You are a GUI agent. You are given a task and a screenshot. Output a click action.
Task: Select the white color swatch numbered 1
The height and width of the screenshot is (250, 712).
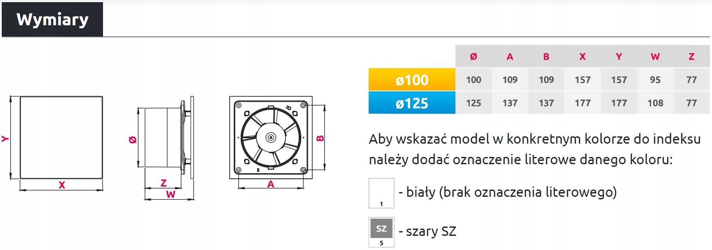tap(381, 193)
